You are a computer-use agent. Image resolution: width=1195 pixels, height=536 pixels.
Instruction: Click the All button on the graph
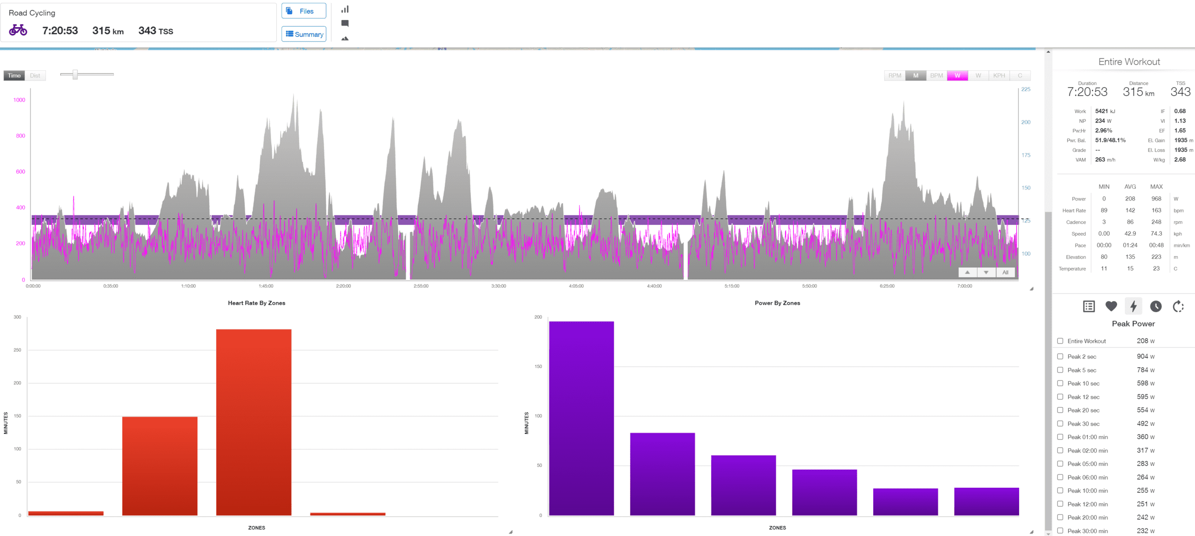(x=1005, y=273)
